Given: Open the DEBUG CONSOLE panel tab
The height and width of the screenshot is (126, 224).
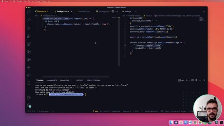Looking at the screenshot, I should pos(93,80).
